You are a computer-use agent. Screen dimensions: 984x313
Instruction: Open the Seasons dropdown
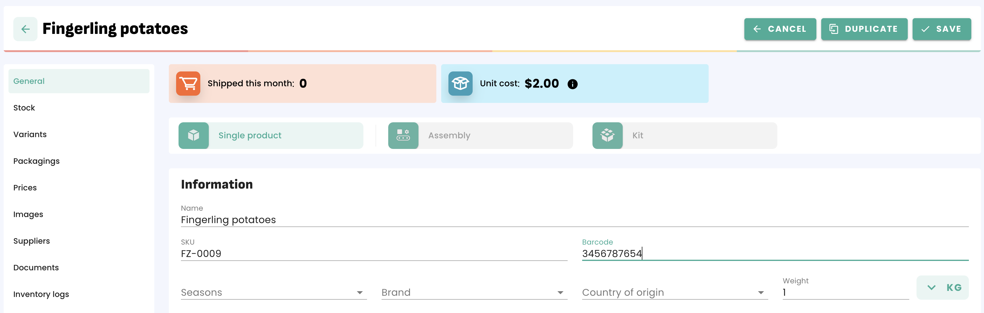[274, 292]
